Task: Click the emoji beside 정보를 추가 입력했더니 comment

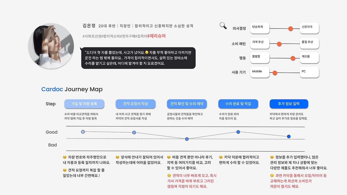Action: [x=272, y=157]
